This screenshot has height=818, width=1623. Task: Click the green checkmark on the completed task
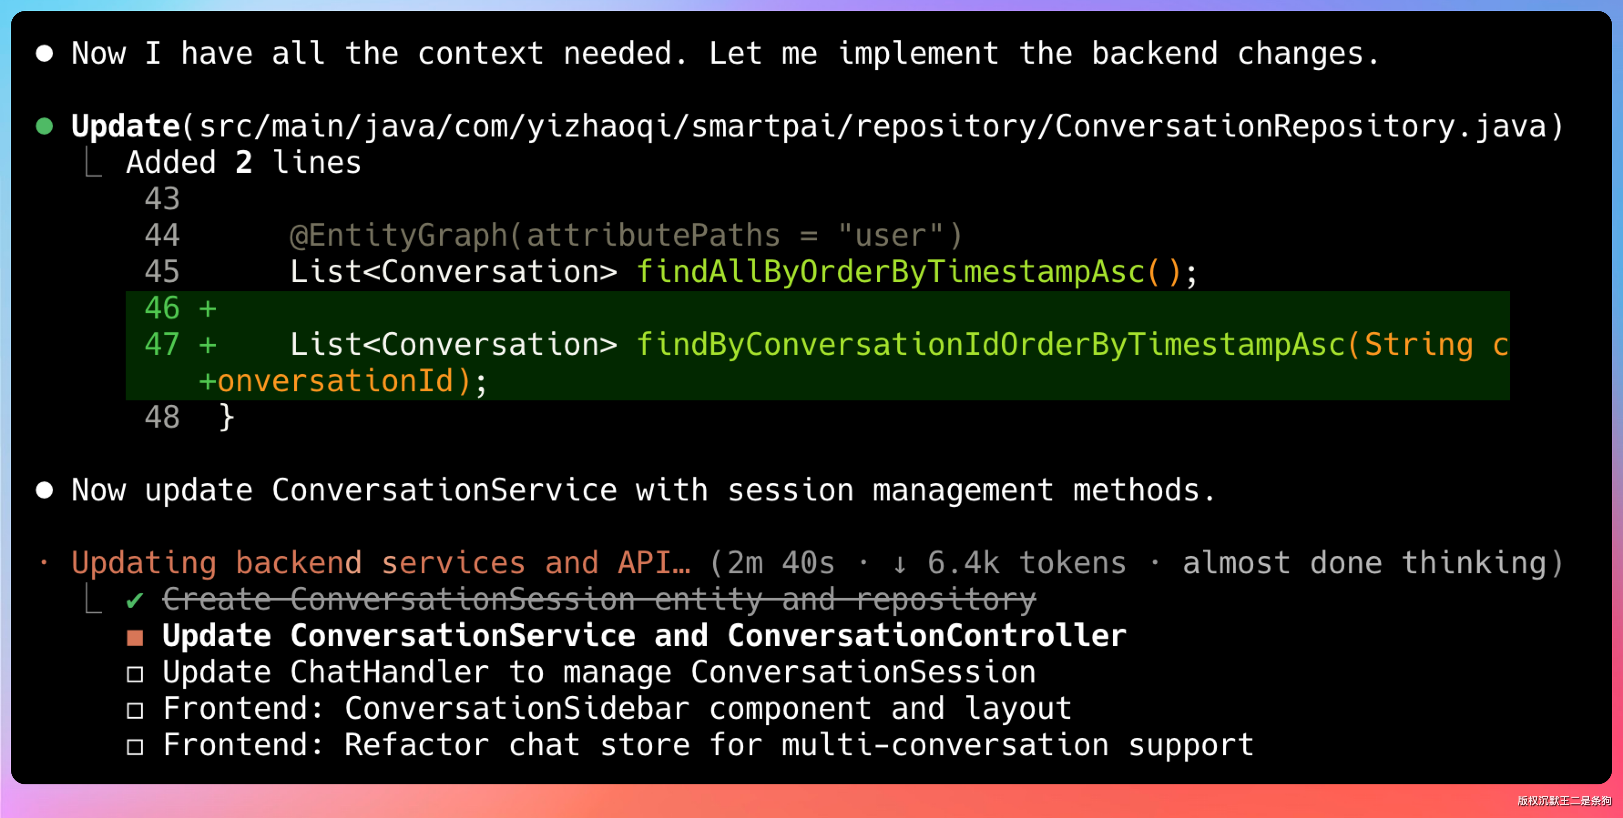pyautogui.click(x=134, y=600)
